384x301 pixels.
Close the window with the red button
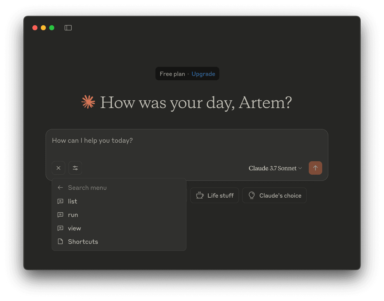point(35,28)
